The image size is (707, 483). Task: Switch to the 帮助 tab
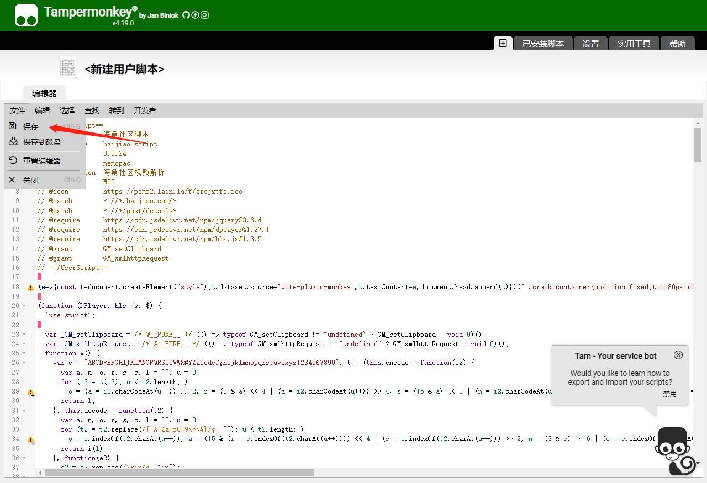coord(678,44)
